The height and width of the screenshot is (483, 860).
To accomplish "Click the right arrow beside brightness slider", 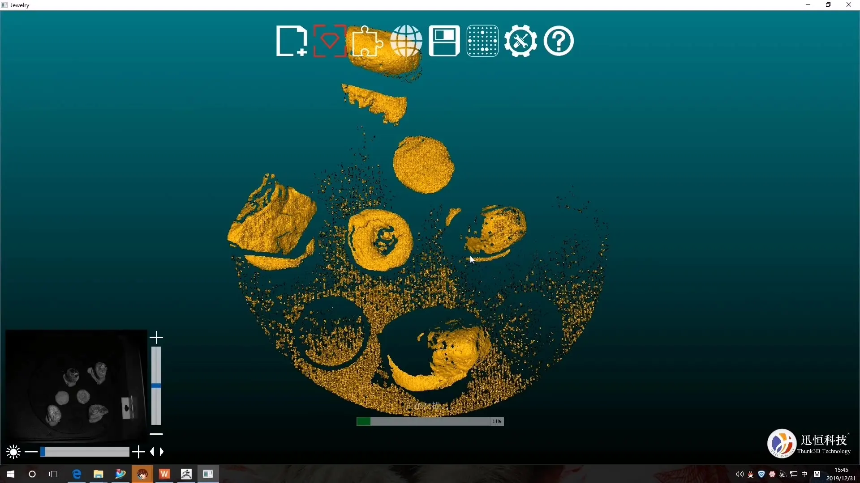I will (162, 452).
